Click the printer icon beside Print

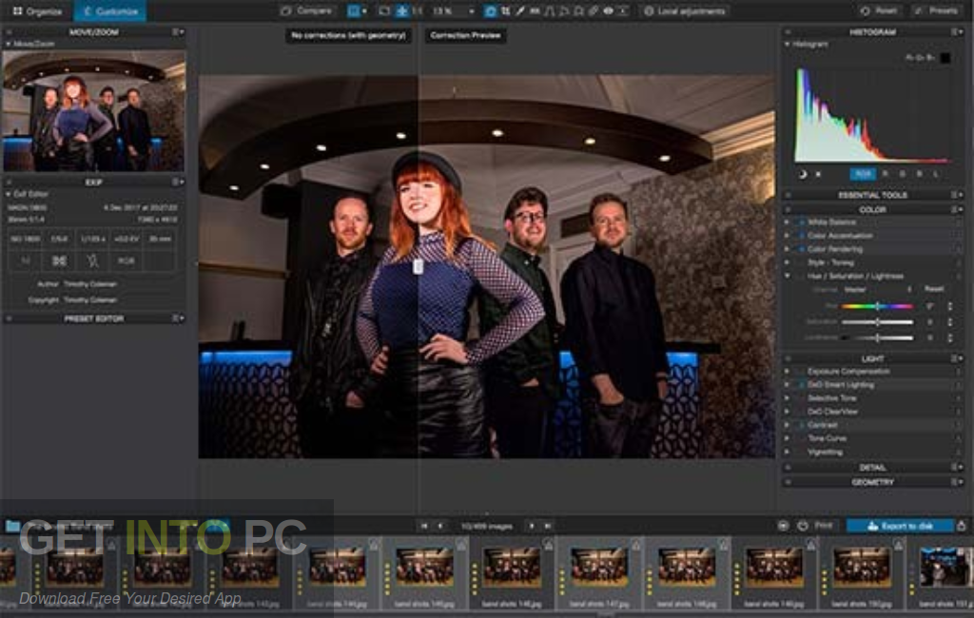click(803, 526)
